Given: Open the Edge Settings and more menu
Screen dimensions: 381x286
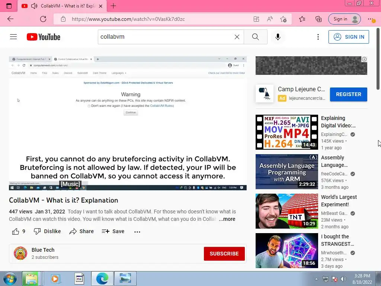Looking at the screenshot, I should tap(371, 19).
